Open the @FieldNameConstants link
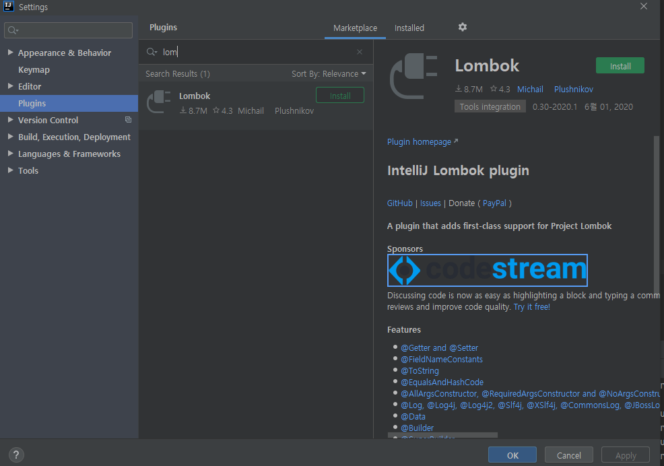The image size is (664, 466). pyautogui.click(x=442, y=359)
